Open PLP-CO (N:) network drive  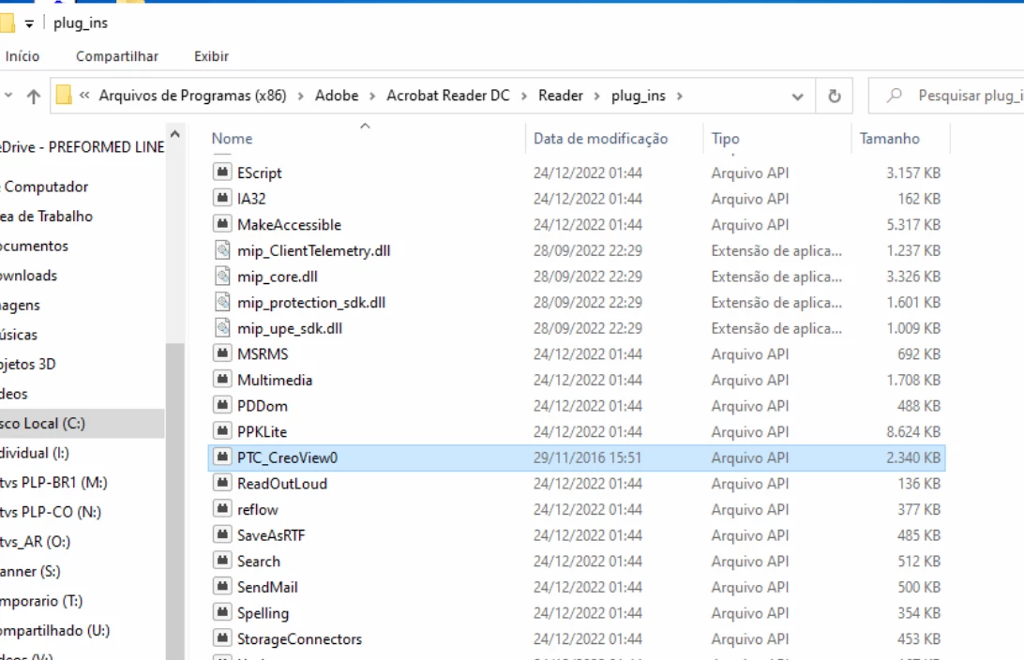(x=51, y=512)
